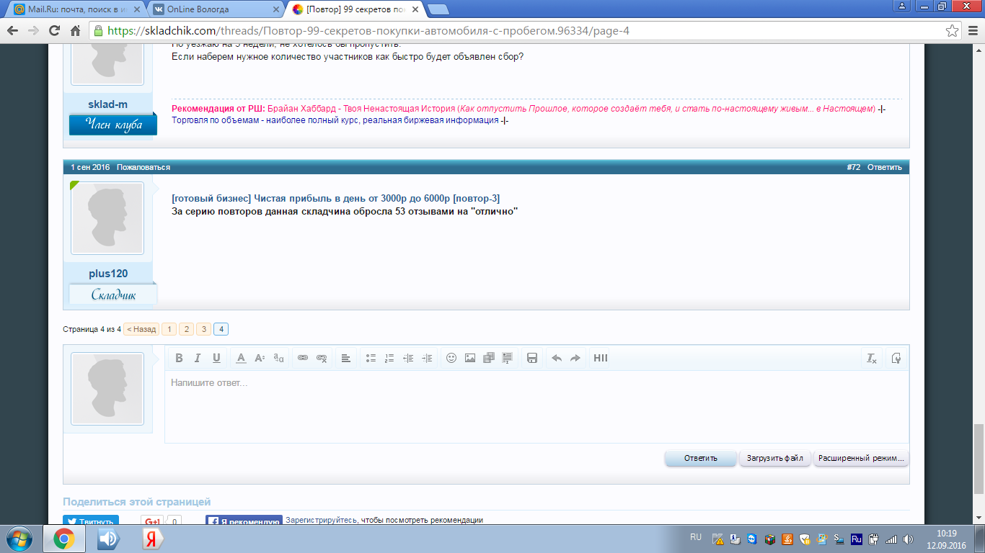Screen dimensions: 985x553
Task: Open a new browser tab
Action: pos(438,9)
